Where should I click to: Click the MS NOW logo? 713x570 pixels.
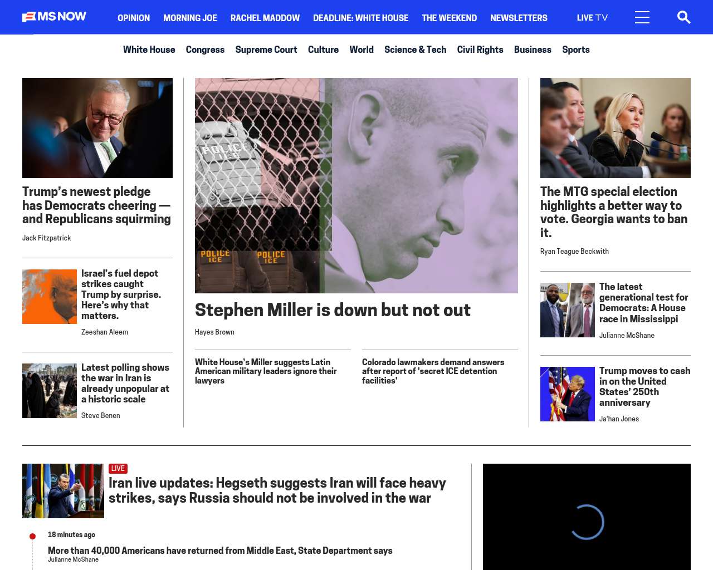point(54,17)
